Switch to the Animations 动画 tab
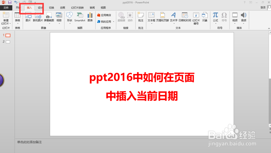 (x=63, y=8)
